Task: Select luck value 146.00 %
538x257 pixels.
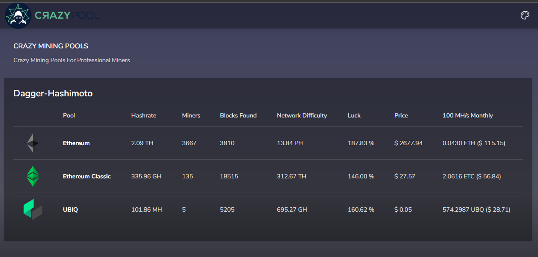Action: point(361,176)
